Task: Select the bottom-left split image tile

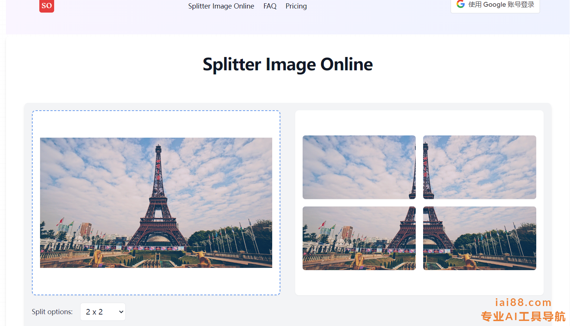Action: [359, 238]
